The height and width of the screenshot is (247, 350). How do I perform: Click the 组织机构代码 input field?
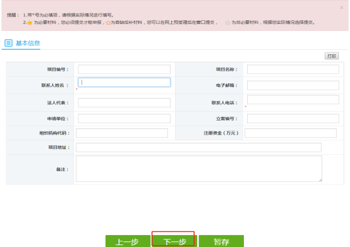click(122, 133)
